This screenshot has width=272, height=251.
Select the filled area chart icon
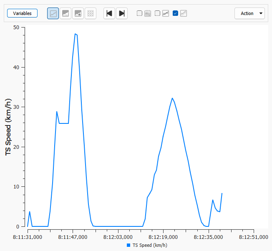(x=65, y=13)
